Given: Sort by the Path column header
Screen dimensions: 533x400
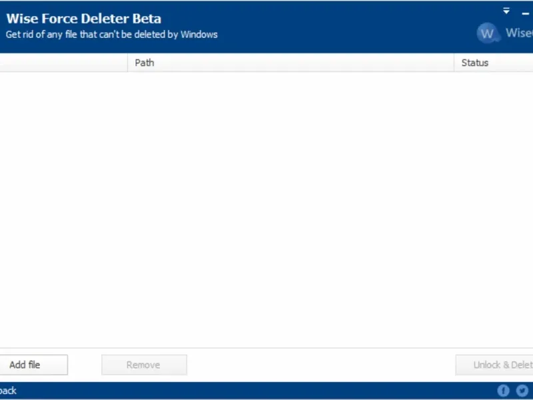Looking at the screenshot, I should pyautogui.click(x=290, y=63).
